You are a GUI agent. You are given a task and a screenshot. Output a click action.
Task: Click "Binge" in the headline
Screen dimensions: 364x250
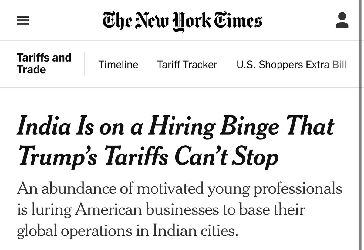coord(248,127)
